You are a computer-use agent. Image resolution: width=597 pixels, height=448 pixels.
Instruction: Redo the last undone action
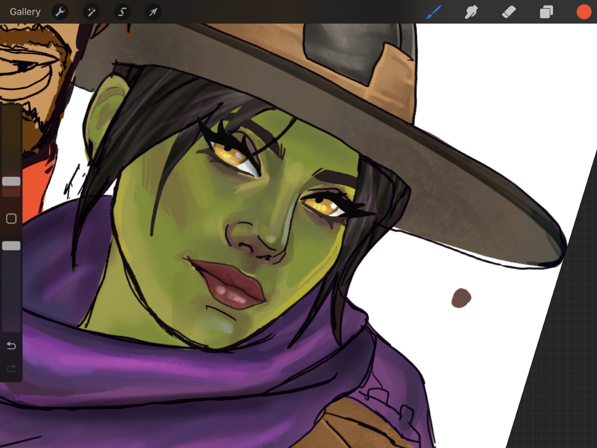[x=11, y=368]
